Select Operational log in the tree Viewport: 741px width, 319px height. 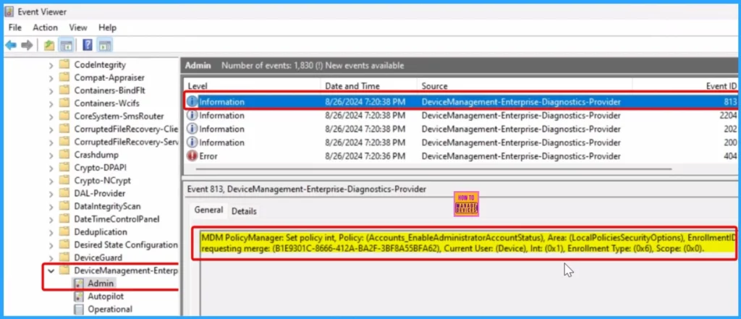pos(110,309)
